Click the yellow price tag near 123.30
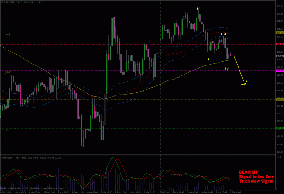The height and width of the screenshot is (194, 284). [280, 99]
